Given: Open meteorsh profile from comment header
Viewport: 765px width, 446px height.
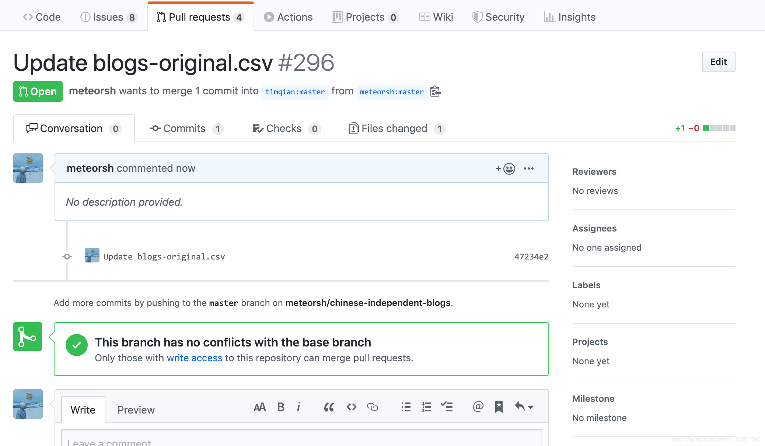Looking at the screenshot, I should click(x=90, y=168).
